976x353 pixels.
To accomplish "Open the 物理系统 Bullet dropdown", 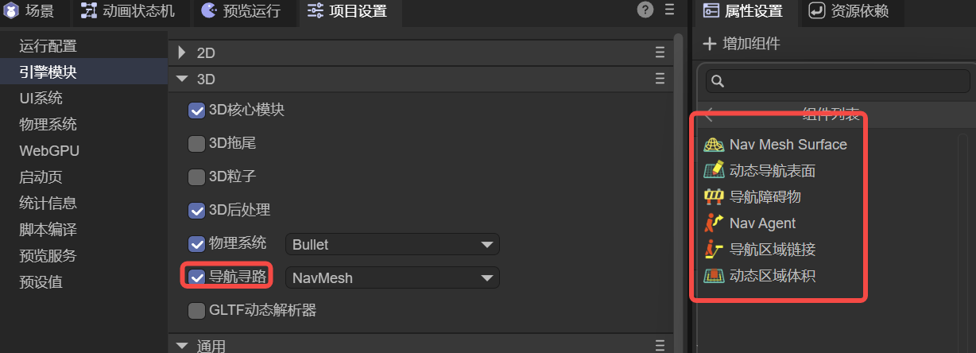I will tap(393, 244).
